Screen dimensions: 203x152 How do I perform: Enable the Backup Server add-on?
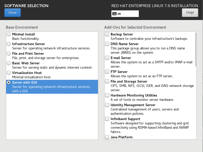pyautogui.click(x=107, y=34)
